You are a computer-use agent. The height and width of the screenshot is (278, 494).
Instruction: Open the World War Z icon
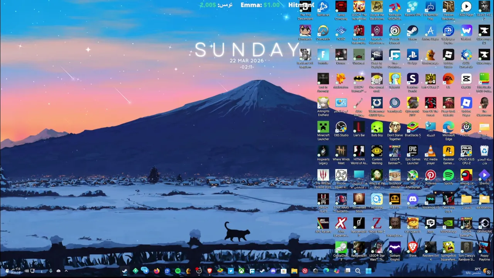[377, 225]
